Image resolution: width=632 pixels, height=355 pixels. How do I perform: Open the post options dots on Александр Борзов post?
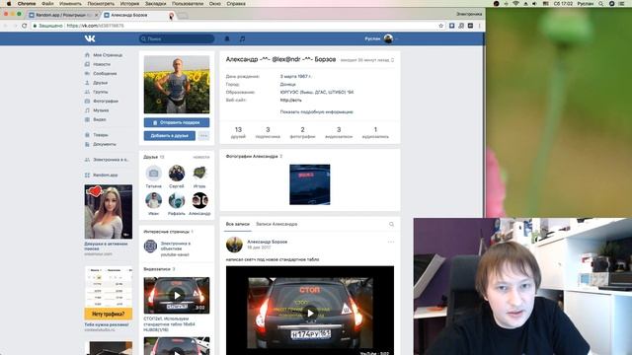[391, 242]
